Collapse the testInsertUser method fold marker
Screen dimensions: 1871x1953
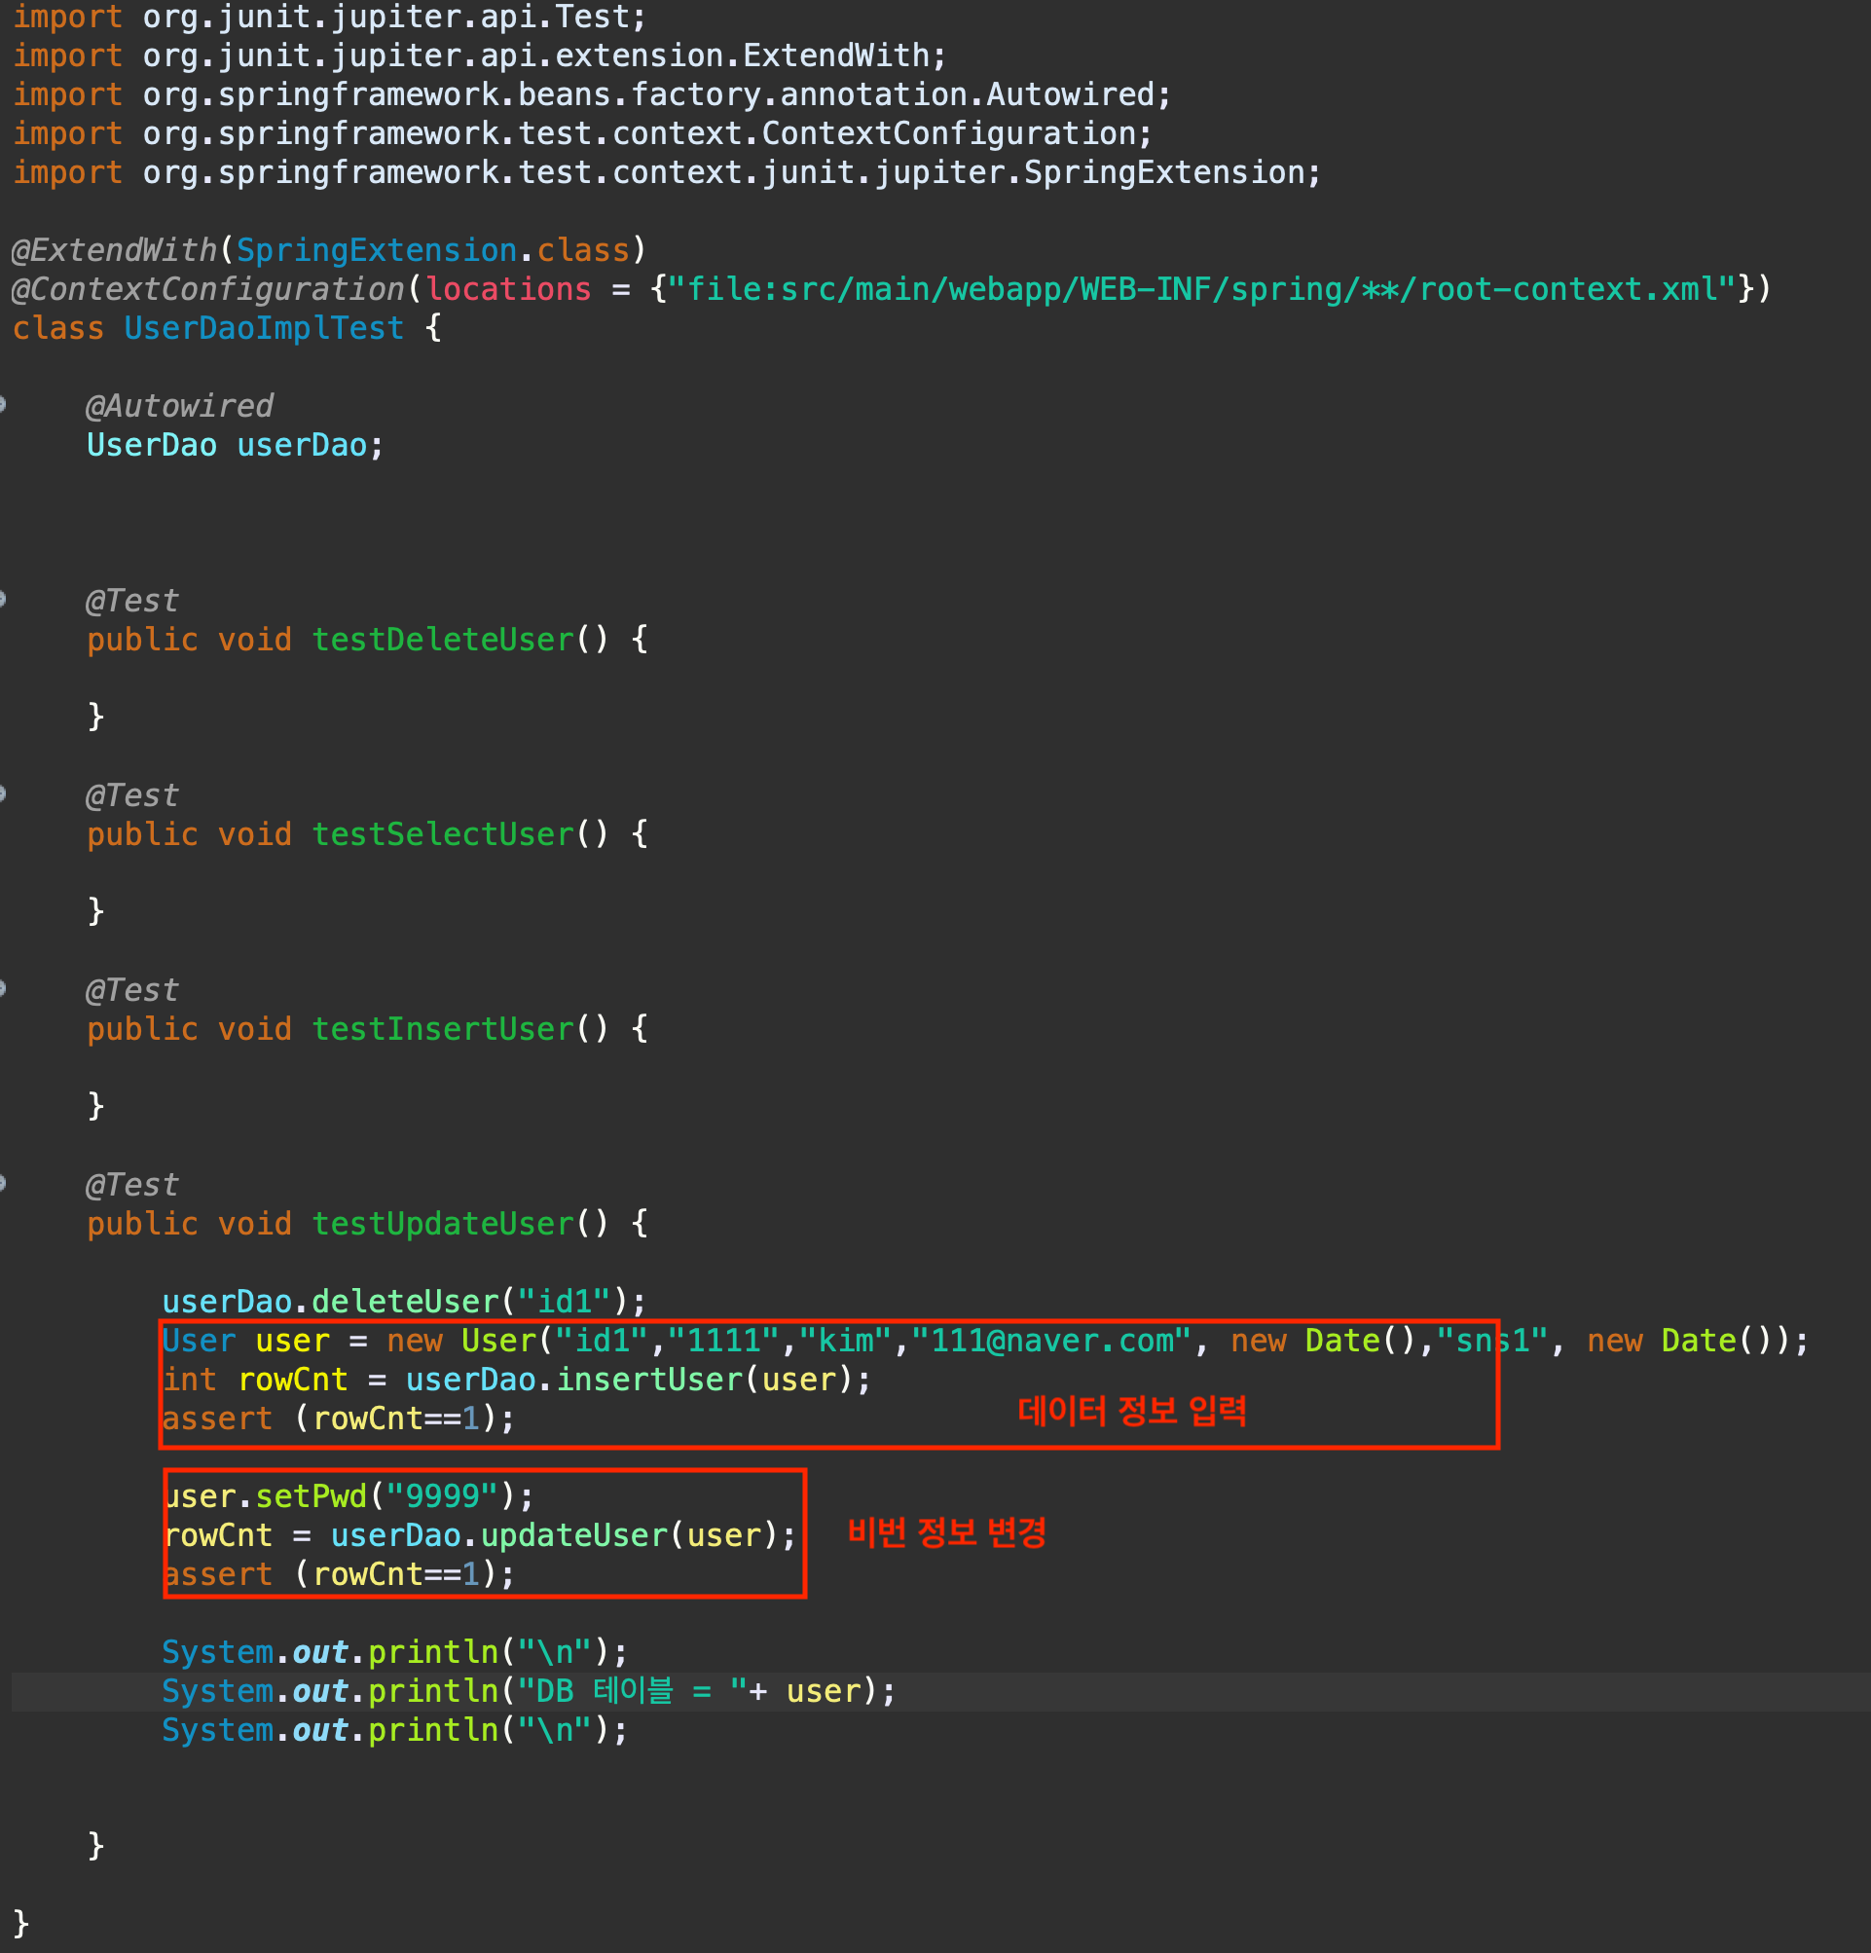tap(3, 989)
